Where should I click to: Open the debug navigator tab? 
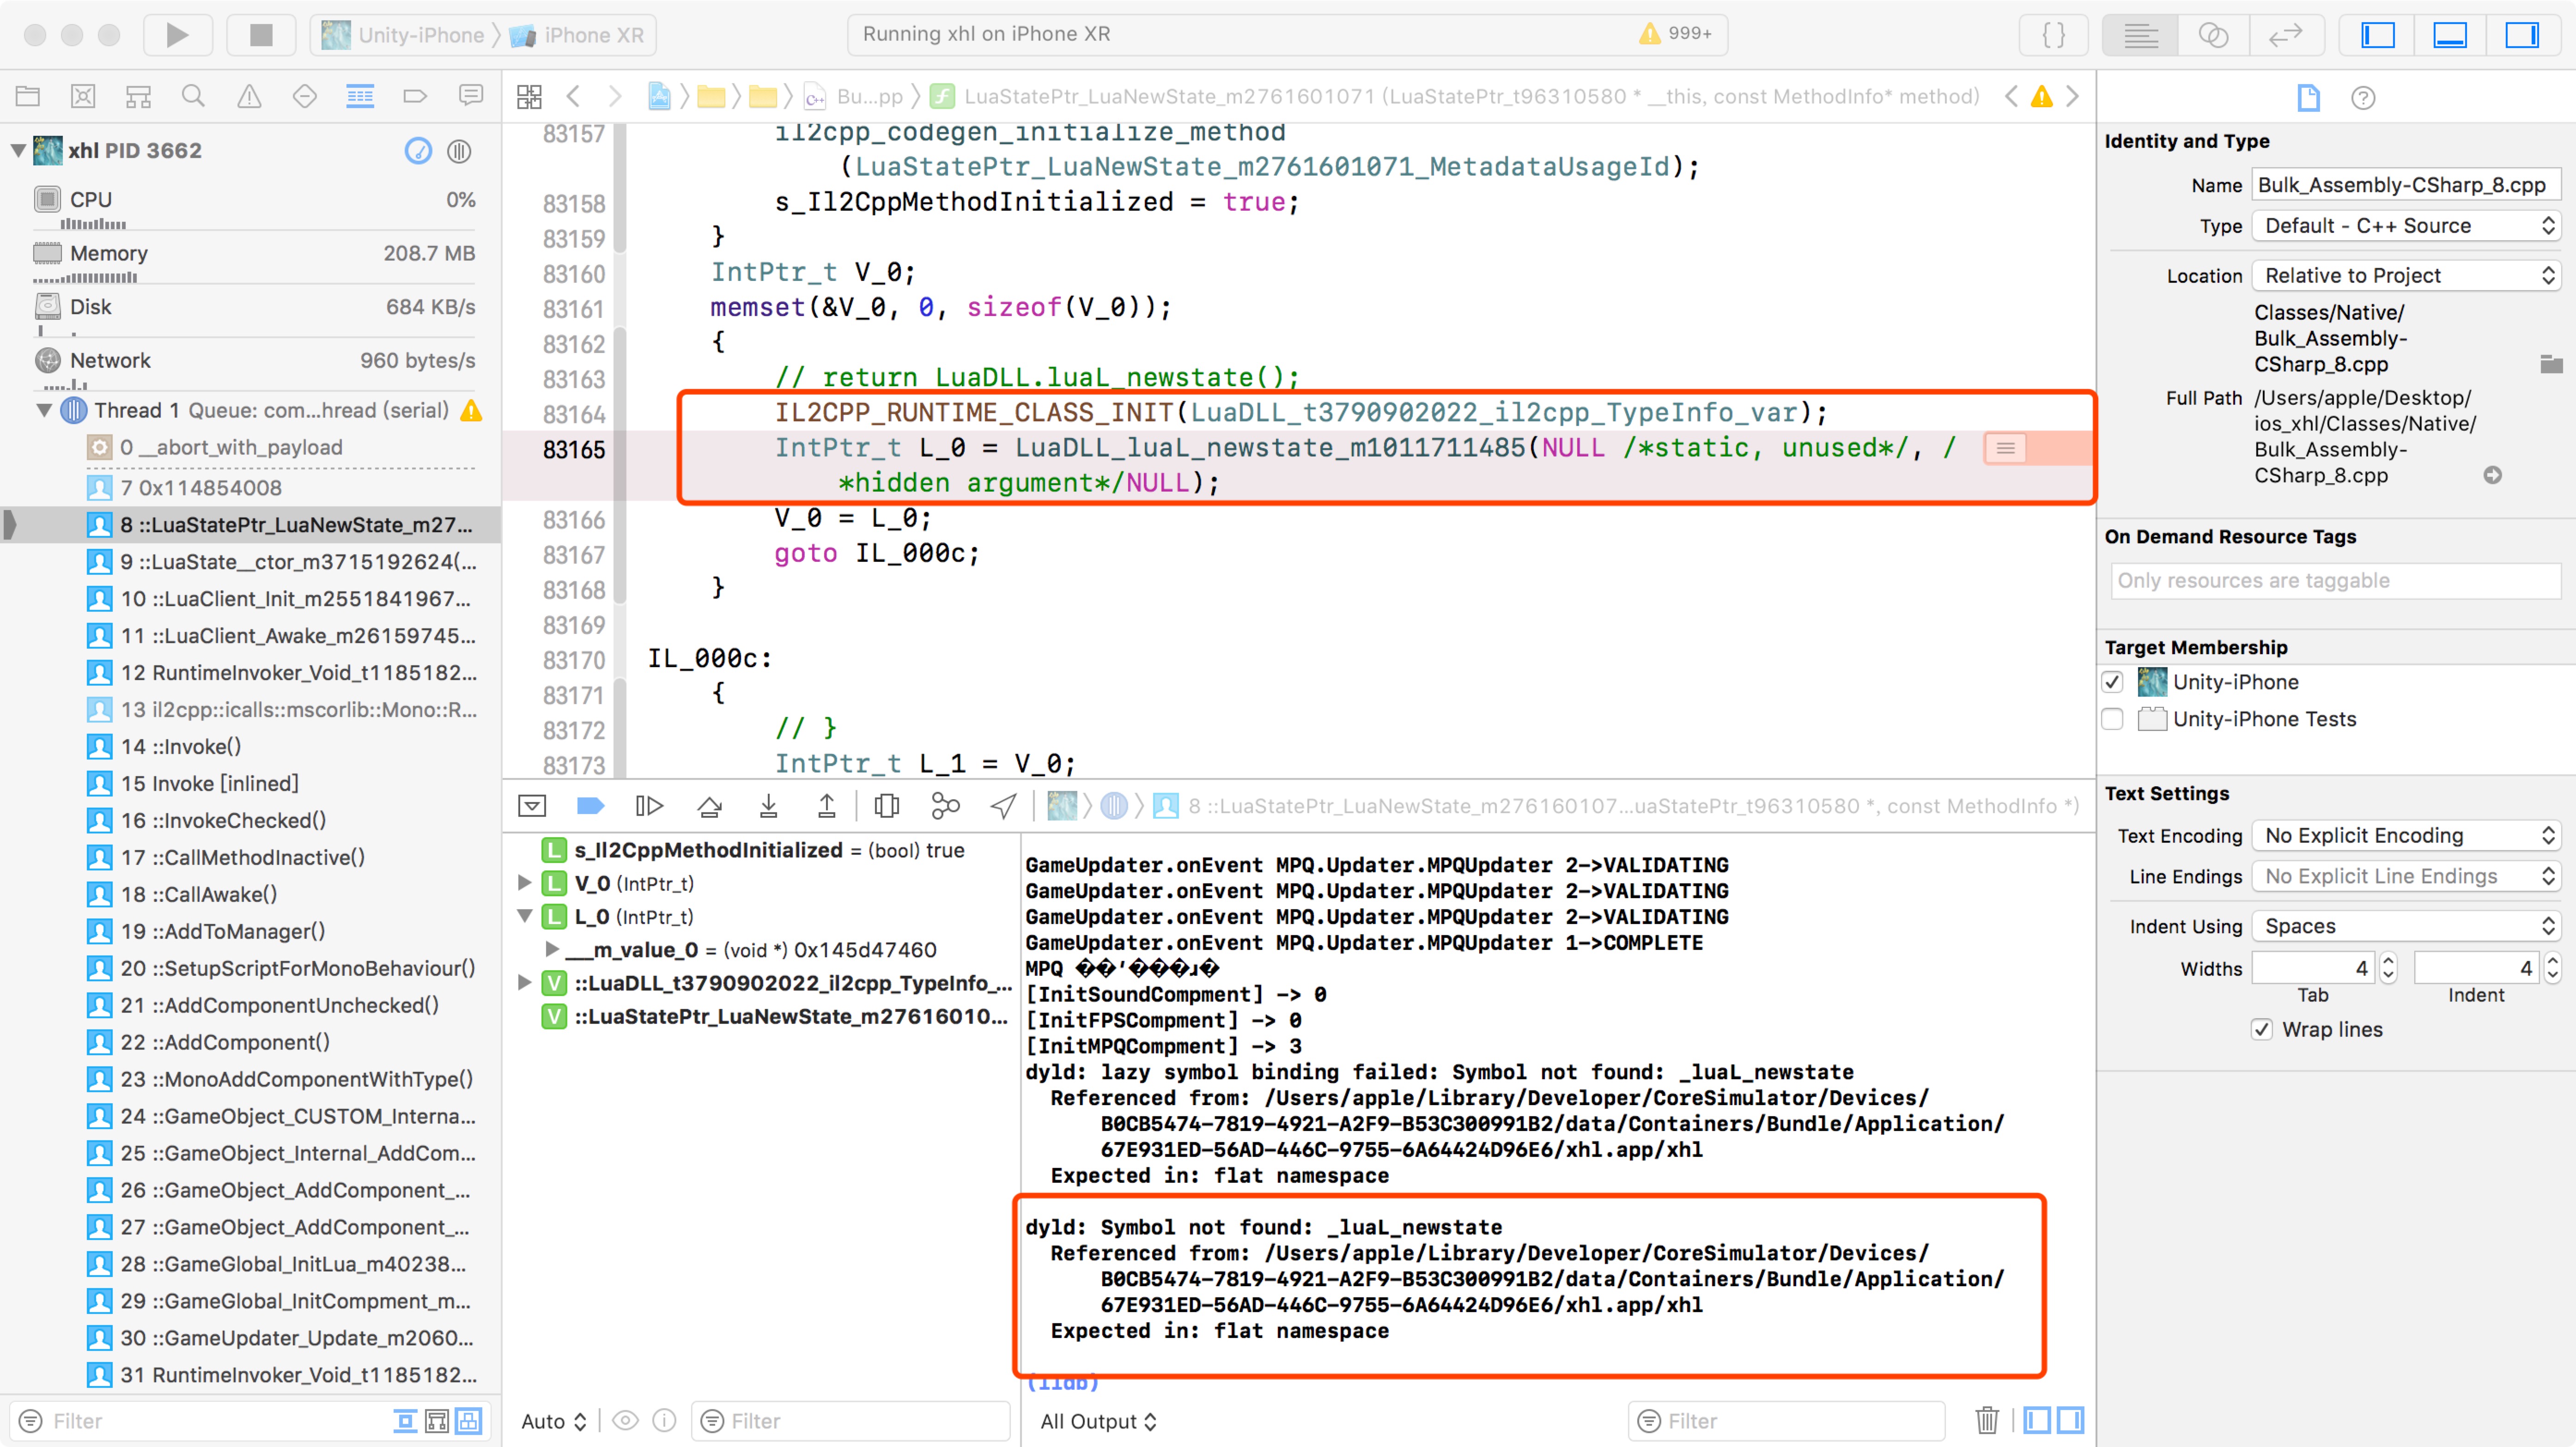click(x=360, y=96)
